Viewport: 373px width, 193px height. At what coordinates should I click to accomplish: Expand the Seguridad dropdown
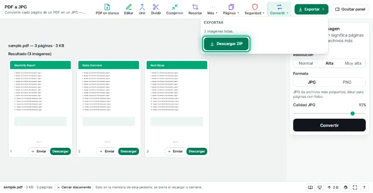[254, 9]
